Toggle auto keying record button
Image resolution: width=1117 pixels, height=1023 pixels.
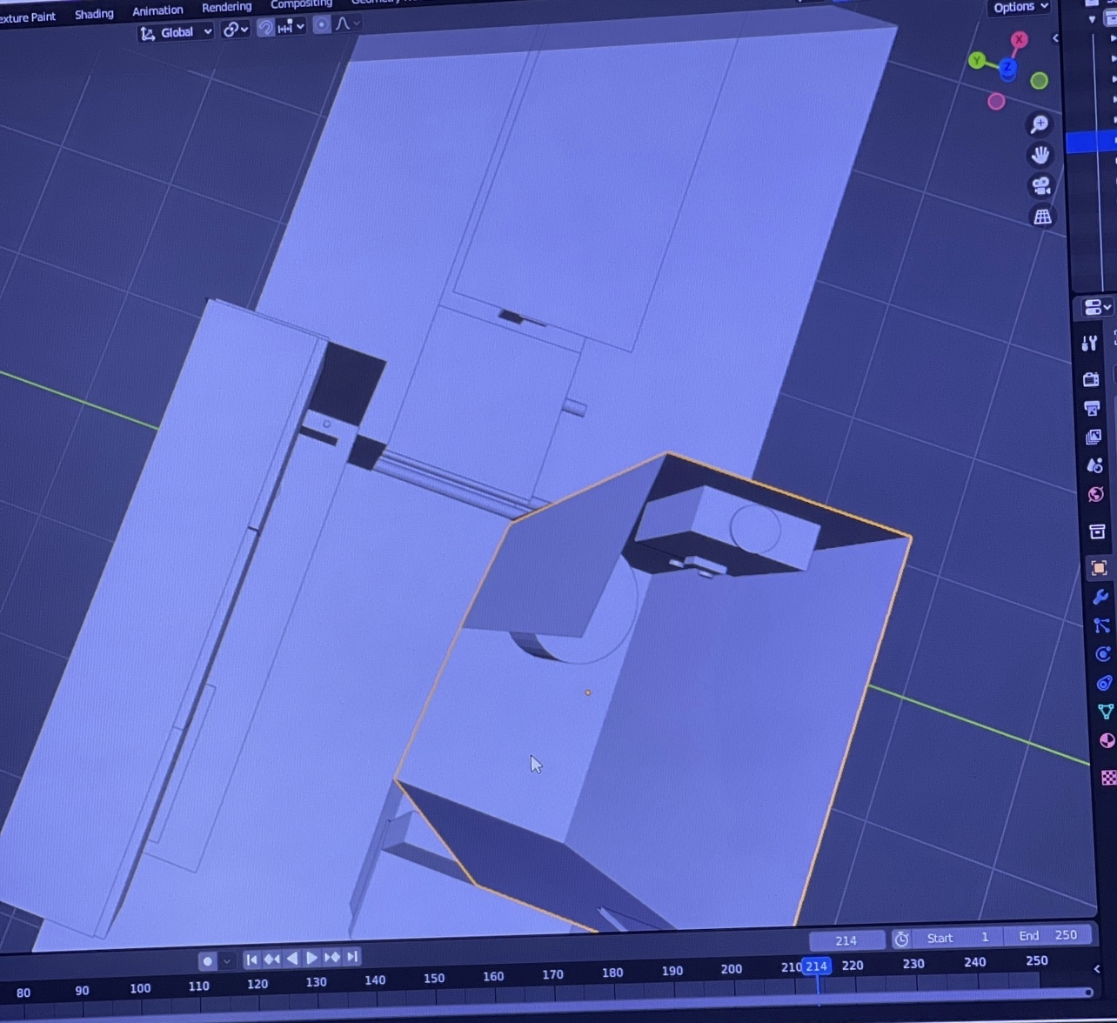(207, 961)
